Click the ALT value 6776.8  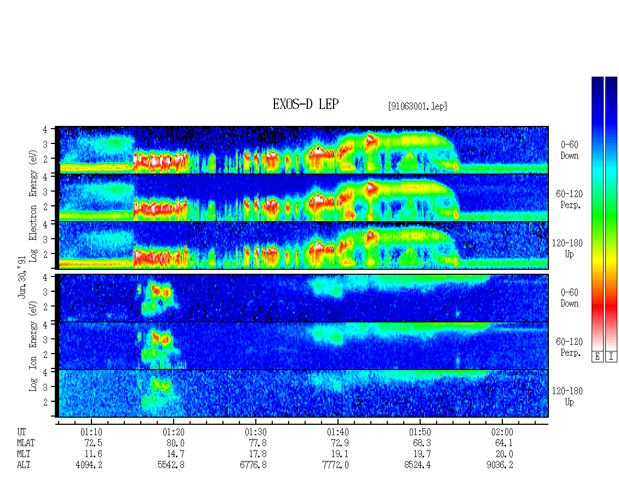coord(253,465)
